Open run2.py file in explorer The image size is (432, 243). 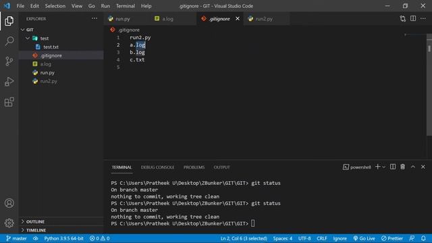click(x=61, y=81)
